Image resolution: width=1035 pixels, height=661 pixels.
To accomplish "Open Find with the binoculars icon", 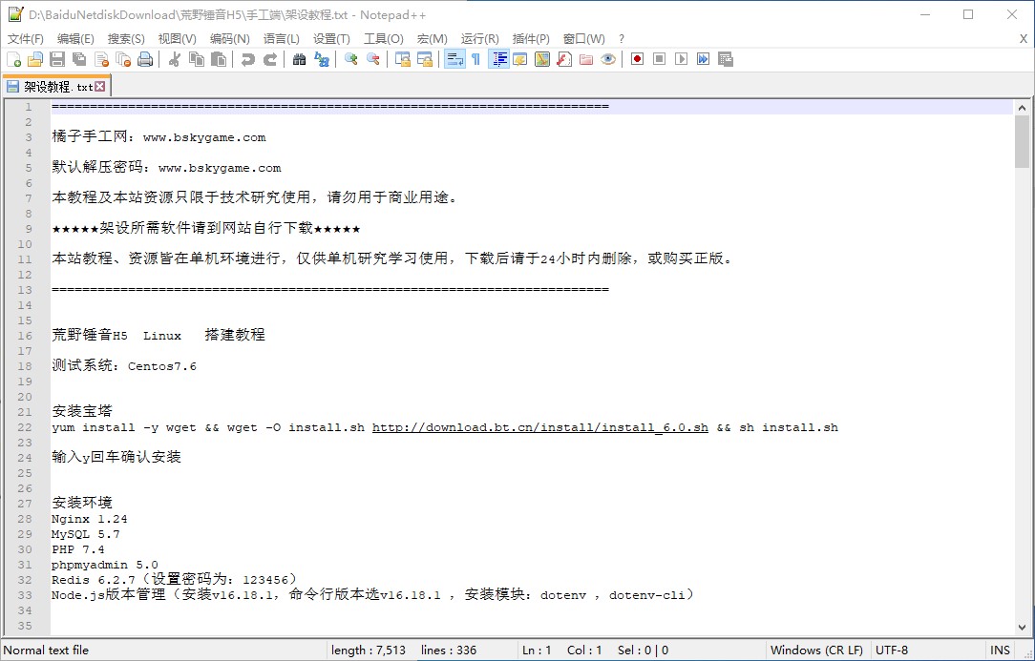I will [300, 59].
